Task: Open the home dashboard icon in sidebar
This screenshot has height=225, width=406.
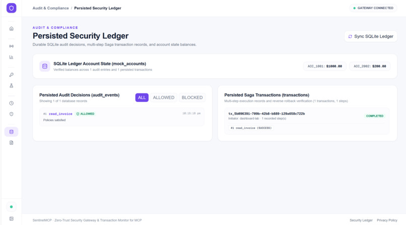Action: coord(12,29)
